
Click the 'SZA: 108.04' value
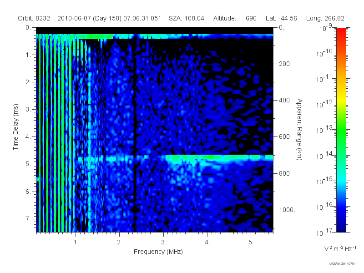[187, 18]
